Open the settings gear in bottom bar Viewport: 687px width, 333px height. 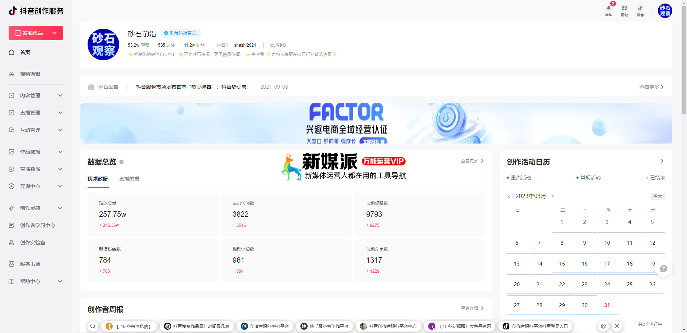[603, 326]
